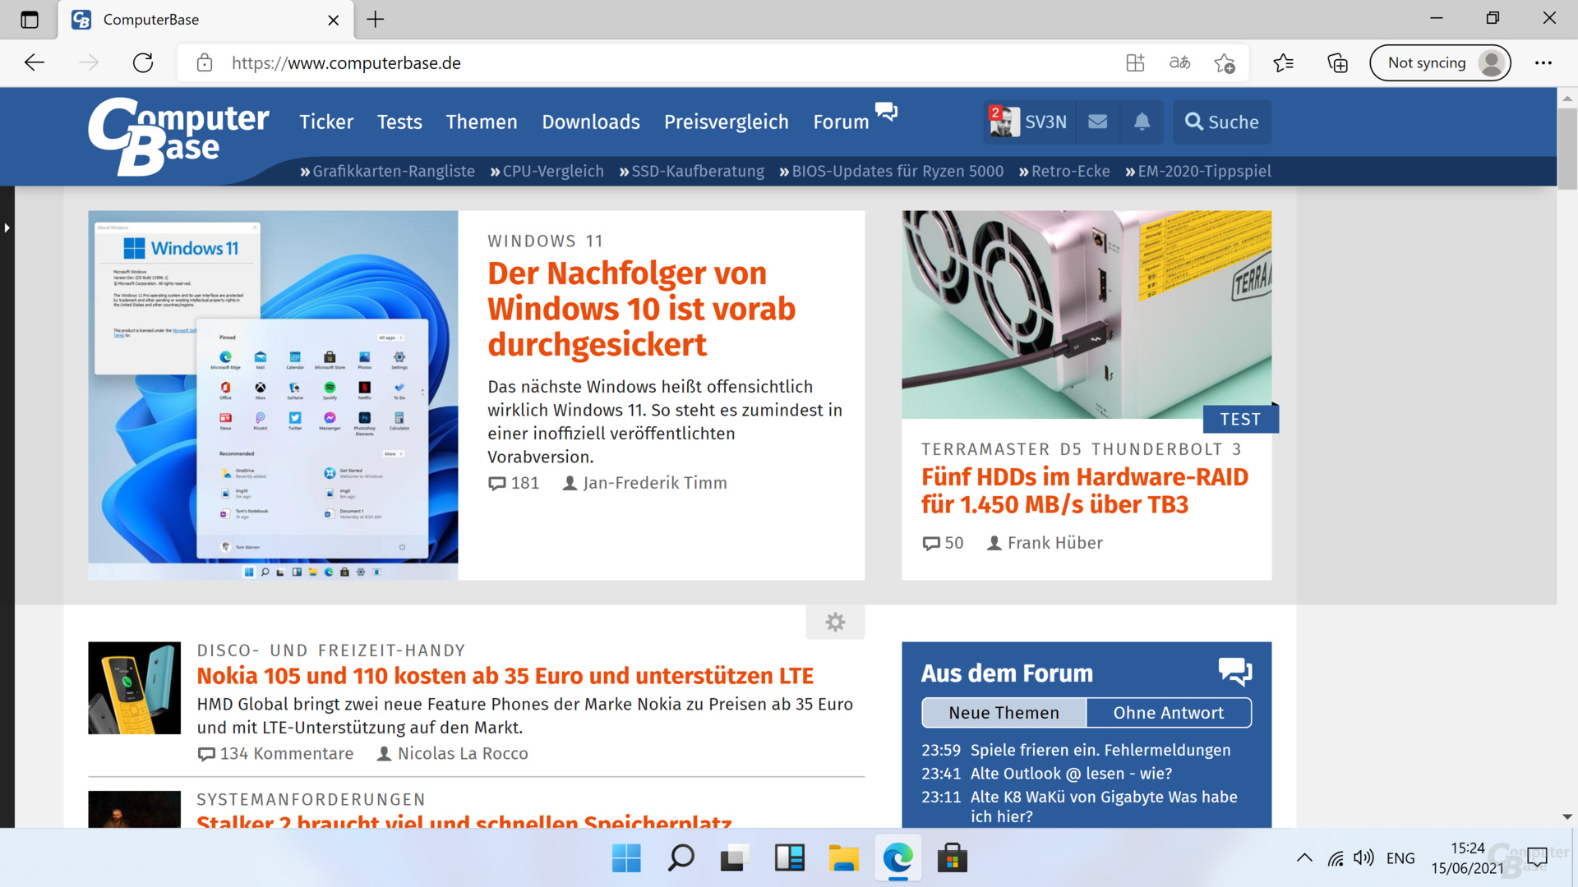Show hidden tray icons chevron

click(1304, 858)
